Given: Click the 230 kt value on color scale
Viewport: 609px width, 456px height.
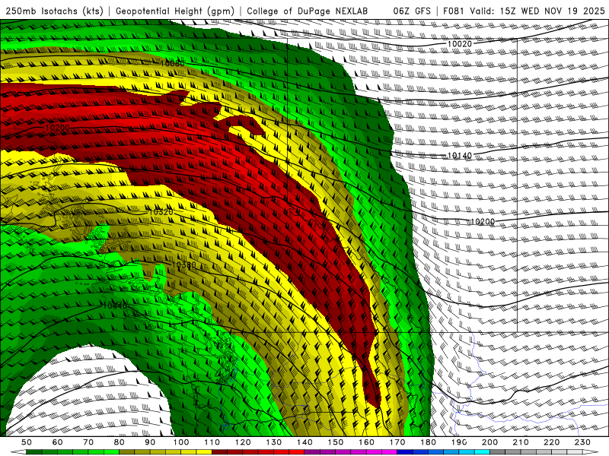Looking at the screenshot, I should coord(582,442).
